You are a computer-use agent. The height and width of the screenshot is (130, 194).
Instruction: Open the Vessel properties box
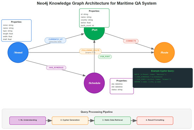(17, 30)
